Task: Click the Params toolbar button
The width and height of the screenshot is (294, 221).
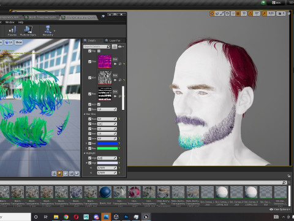Action: tap(12, 31)
